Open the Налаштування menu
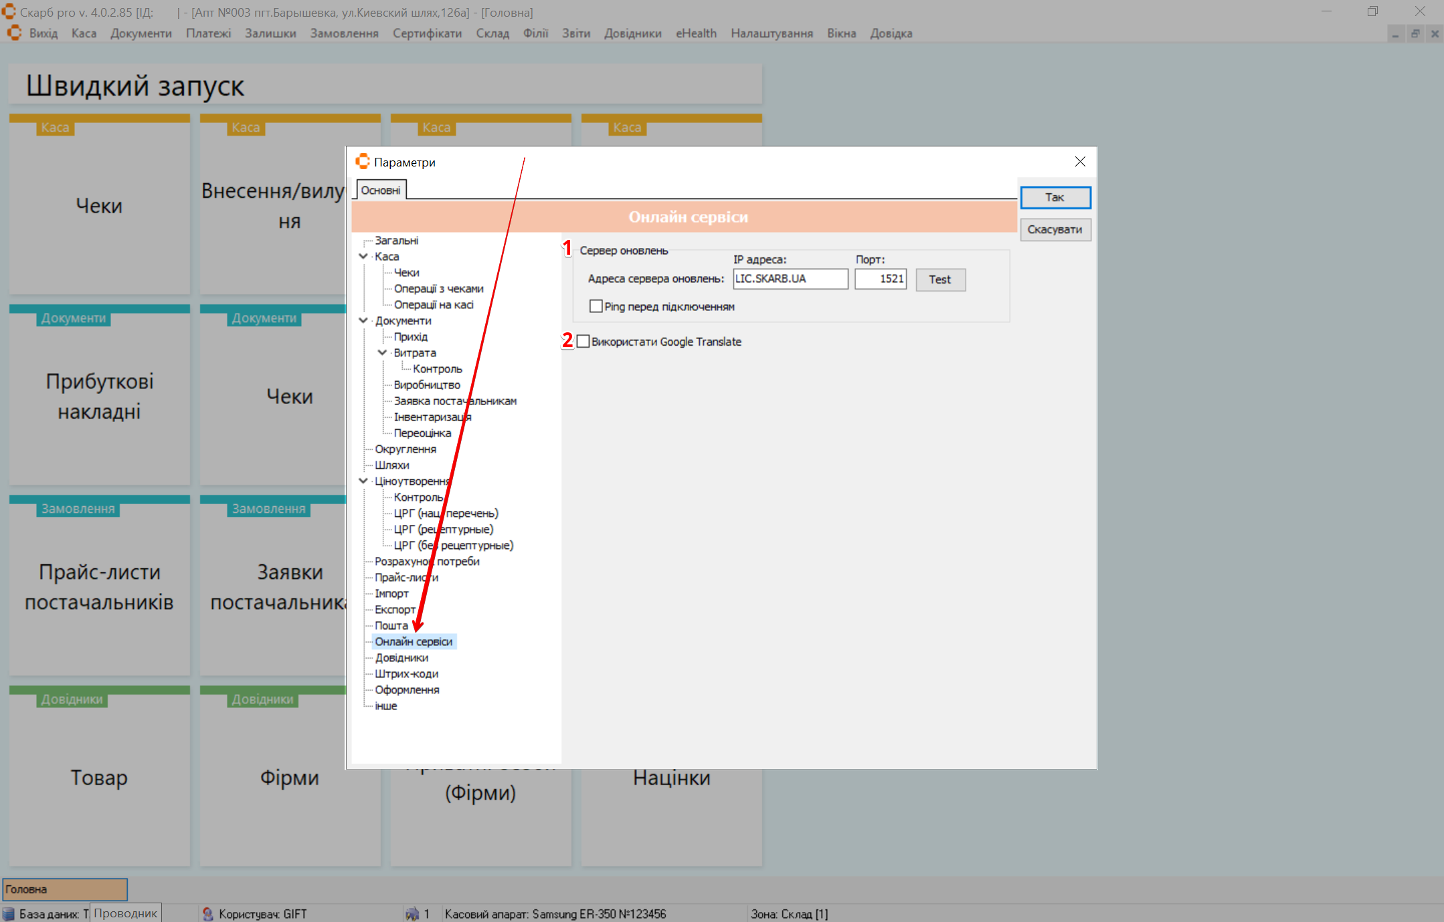The width and height of the screenshot is (1444, 922). (x=771, y=33)
